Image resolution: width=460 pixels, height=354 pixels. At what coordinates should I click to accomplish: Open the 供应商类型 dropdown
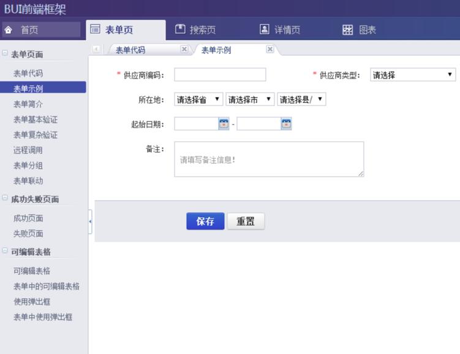point(413,75)
